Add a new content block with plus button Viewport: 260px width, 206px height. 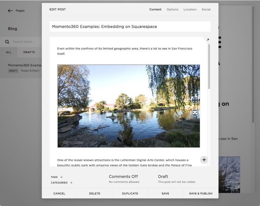[204, 160]
